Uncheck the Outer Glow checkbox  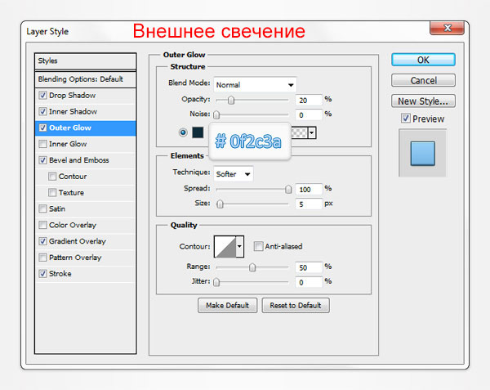point(42,128)
